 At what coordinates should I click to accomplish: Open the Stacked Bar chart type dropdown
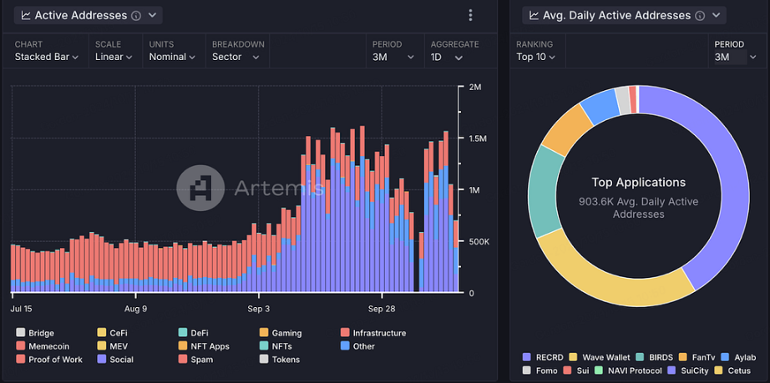47,57
